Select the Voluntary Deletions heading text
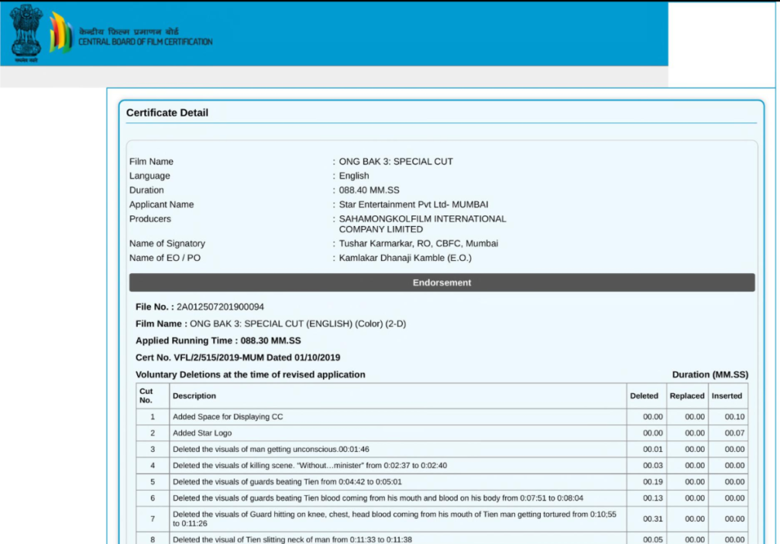Image resolution: width=780 pixels, height=544 pixels. 250,374
